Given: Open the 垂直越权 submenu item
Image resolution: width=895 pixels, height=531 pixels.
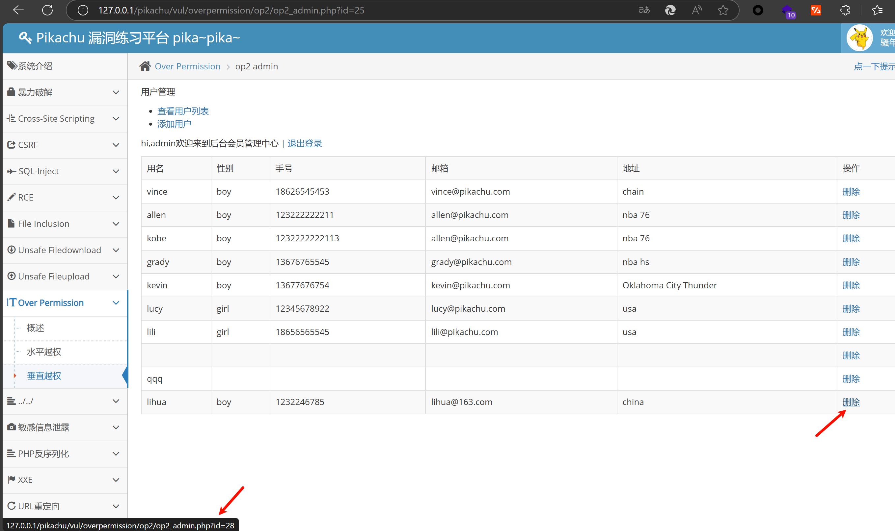Looking at the screenshot, I should (x=44, y=376).
